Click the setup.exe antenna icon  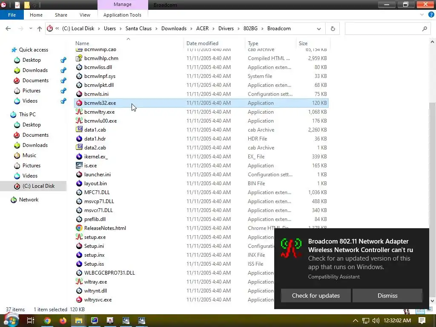79,237
